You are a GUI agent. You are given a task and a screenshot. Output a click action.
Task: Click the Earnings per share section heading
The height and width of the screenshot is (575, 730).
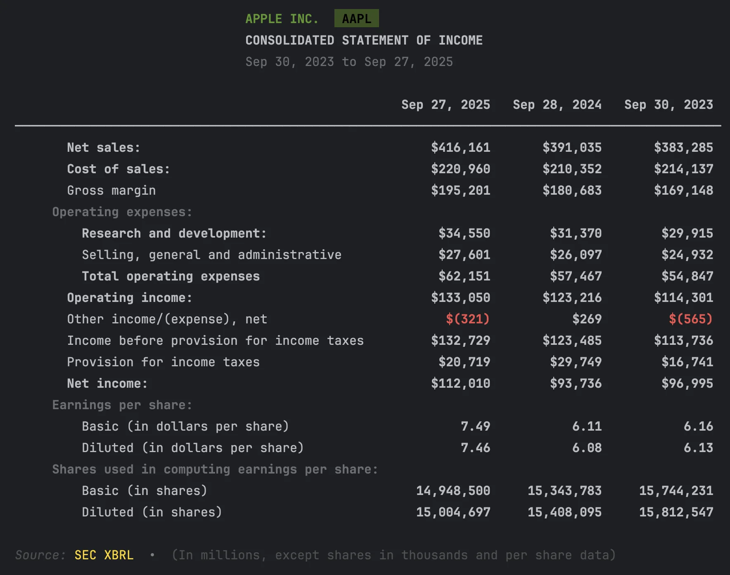(x=122, y=405)
